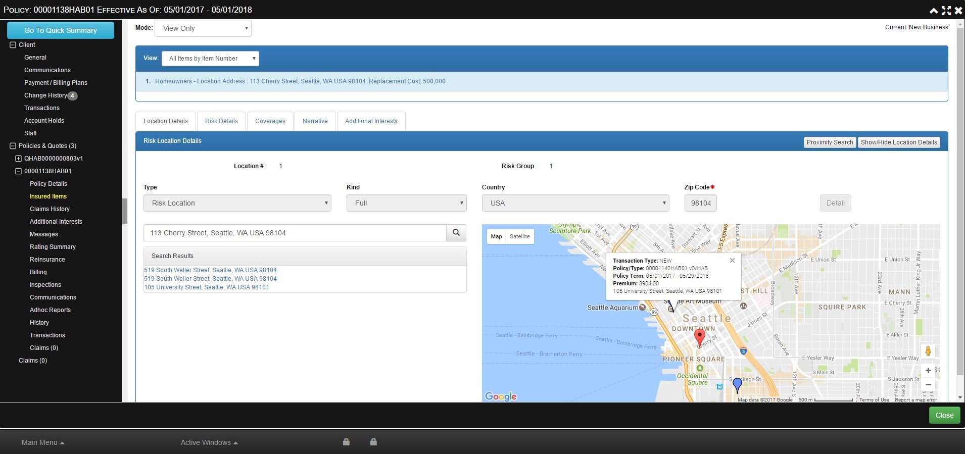Click the Proximity Search button
The image size is (965, 454).
pos(830,142)
